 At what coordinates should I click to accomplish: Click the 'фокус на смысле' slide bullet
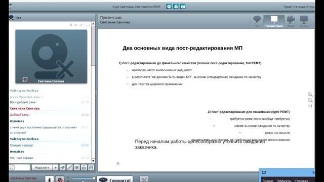[x=277, y=133]
